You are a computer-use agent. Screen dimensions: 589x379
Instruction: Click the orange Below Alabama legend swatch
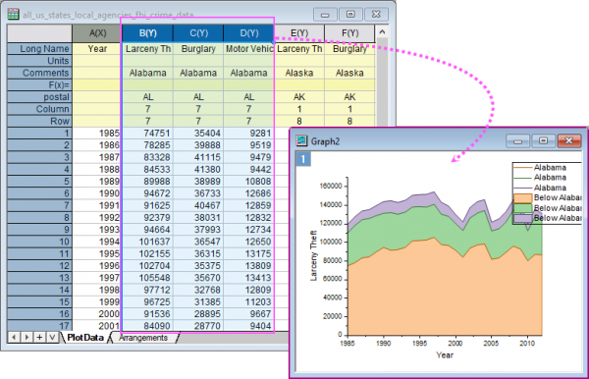(523, 197)
